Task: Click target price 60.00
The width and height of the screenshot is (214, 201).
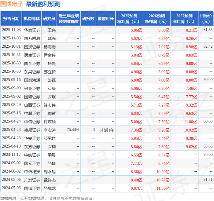Action: coord(208,121)
